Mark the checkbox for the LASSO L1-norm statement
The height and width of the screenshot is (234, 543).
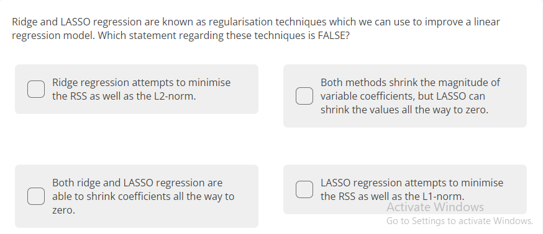tap(304, 189)
